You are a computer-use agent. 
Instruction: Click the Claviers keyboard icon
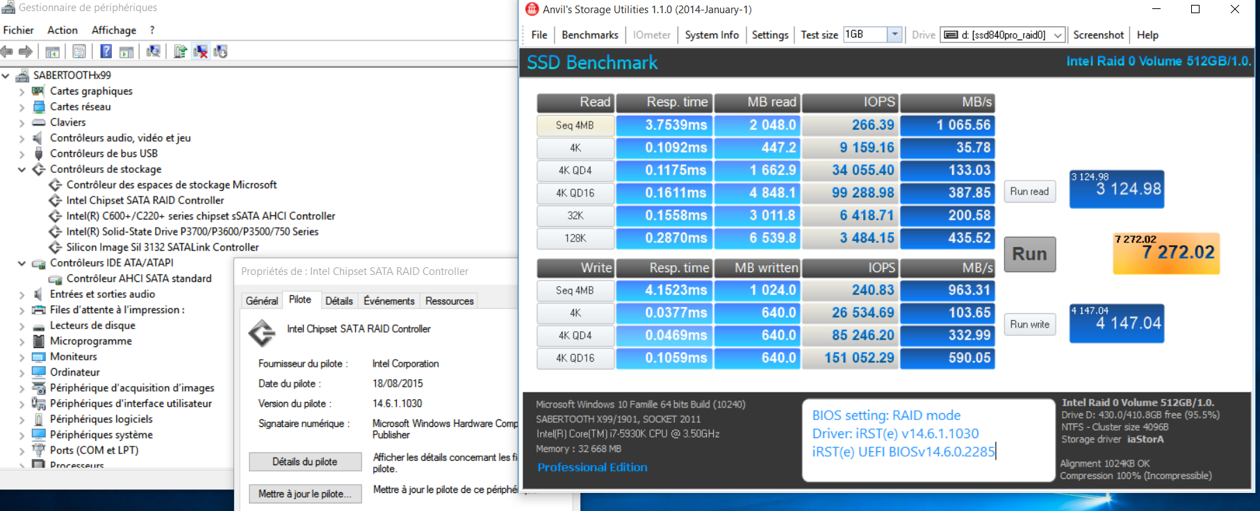point(39,122)
